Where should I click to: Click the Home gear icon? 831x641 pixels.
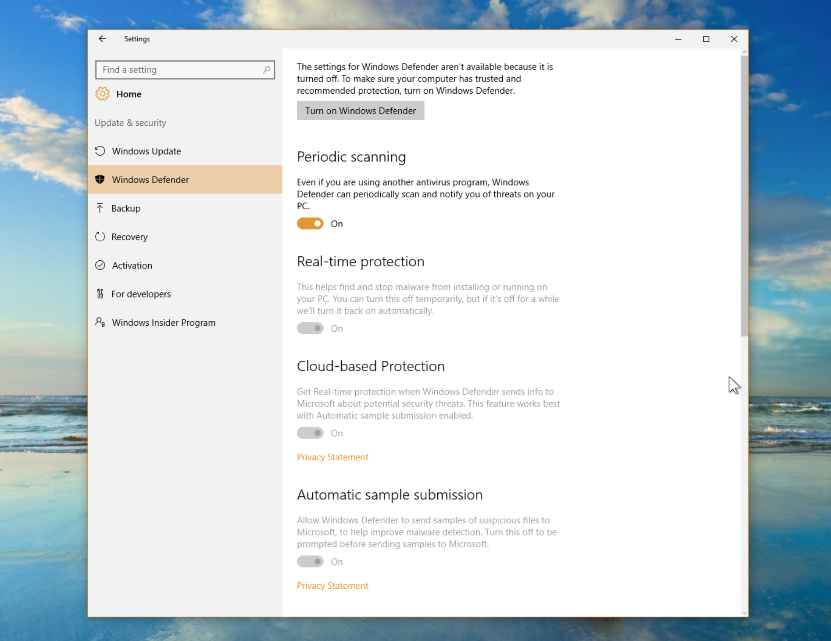point(102,94)
